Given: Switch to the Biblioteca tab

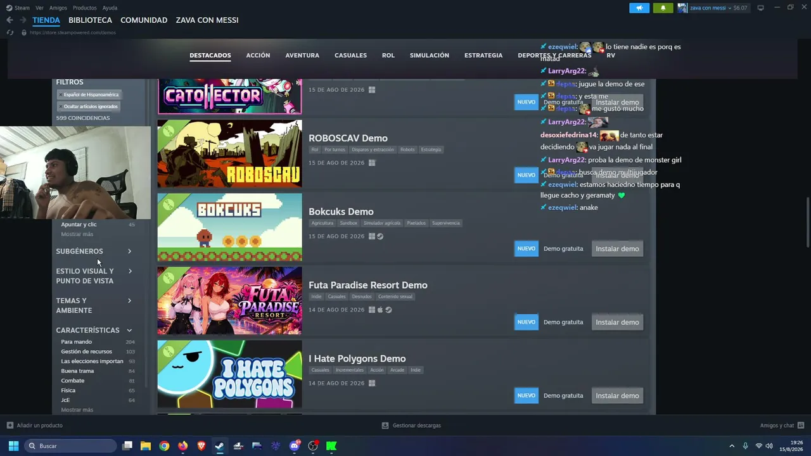Looking at the screenshot, I should [90, 20].
